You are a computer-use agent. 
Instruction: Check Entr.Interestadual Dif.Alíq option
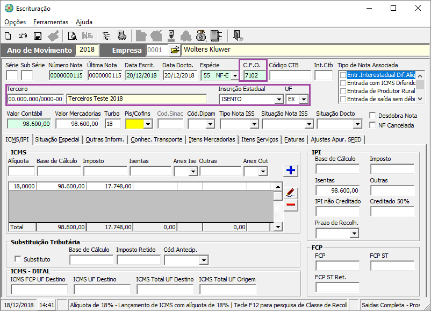point(343,75)
